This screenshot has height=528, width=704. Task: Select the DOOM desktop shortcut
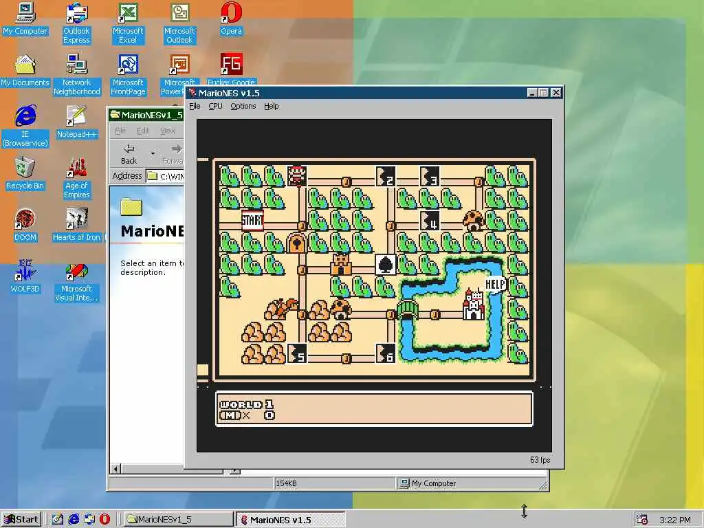tap(25, 225)
